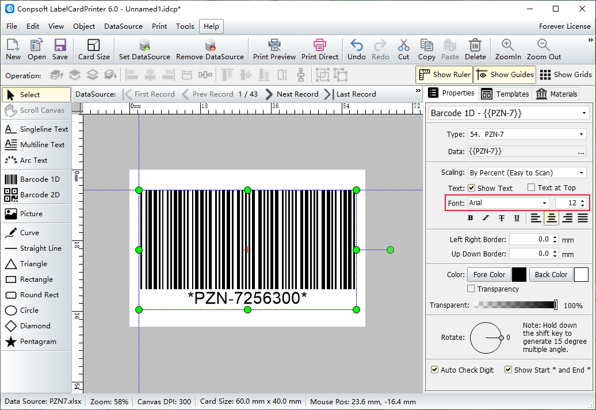This screenshot has width=596, height=410.
Task: Expand the DataSource bar overflow chevron
Action: (418, 90)
